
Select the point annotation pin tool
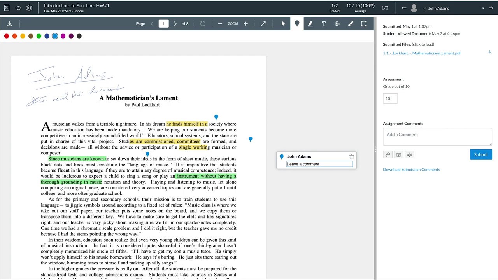tap(297, 24)
